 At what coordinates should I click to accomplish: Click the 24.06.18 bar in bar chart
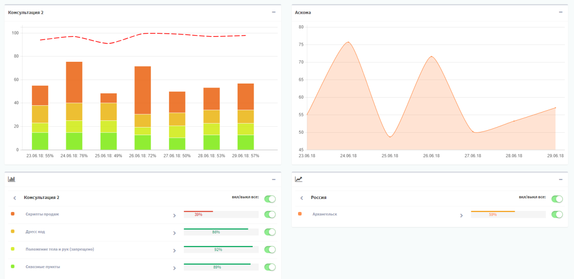click(x=74, y=106)
